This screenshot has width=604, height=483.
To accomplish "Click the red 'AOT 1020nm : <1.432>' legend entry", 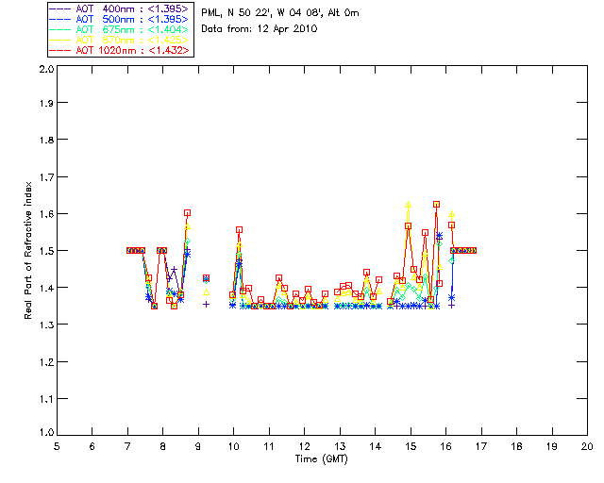I will [119, 50].
